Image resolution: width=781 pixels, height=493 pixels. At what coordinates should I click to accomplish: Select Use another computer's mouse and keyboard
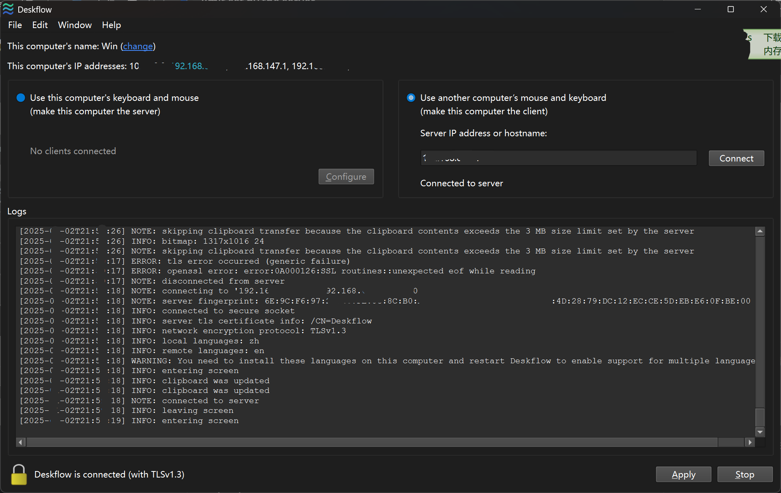pos(411,98)
